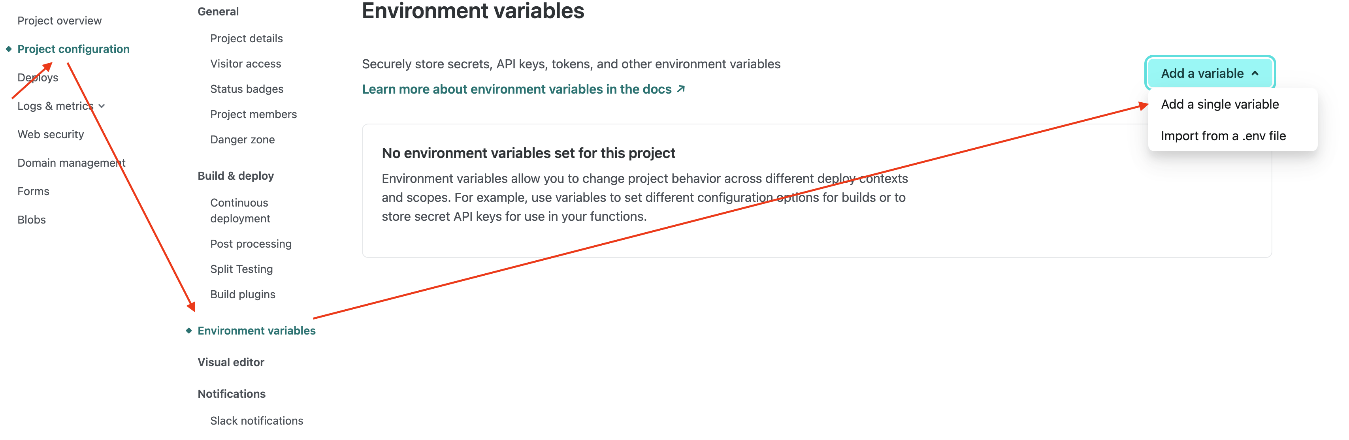Click the external link arrow icon after docs
Image resolution: width=1349 pixels, height=440 pixels.
click(x=681, y=89)
